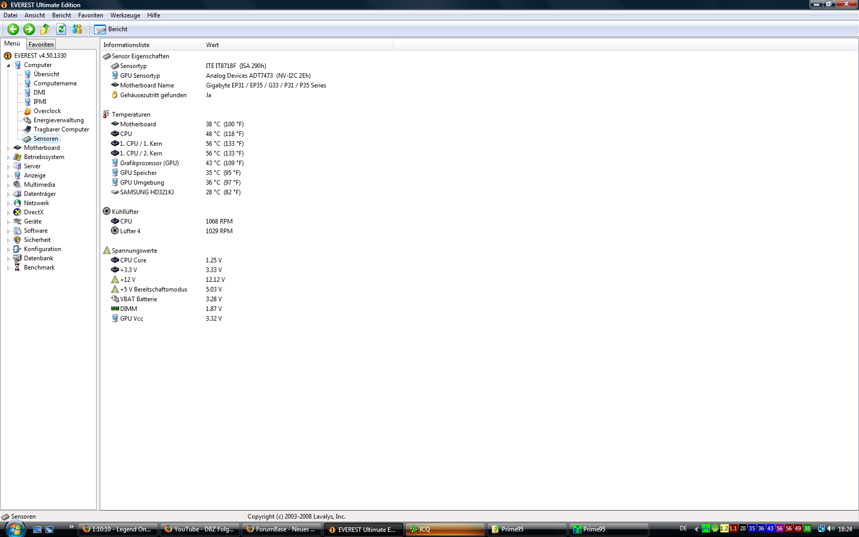Switch to the Favoriten tab in sidebar

41,44
